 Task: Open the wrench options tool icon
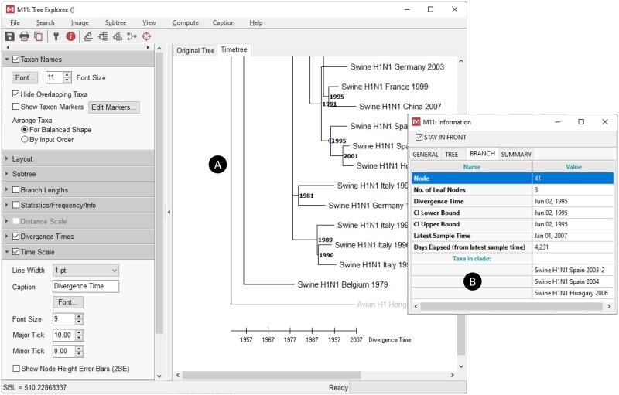(x=56, y=36)
